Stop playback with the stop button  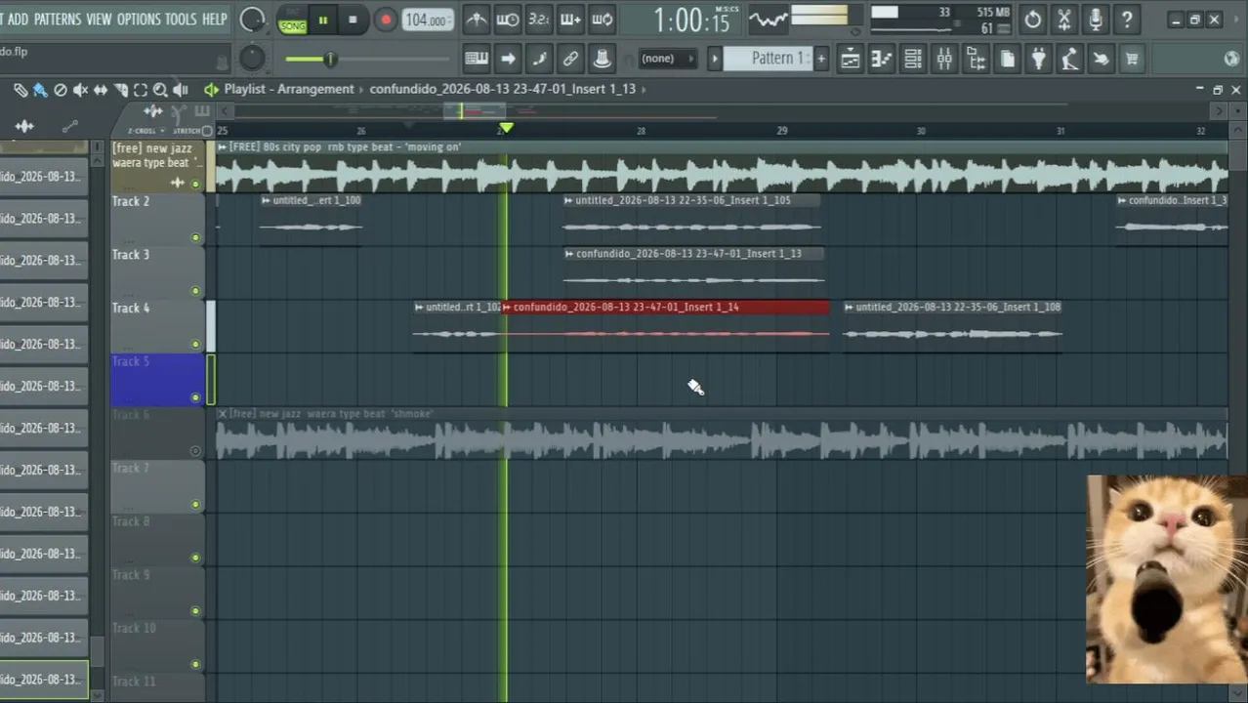tap(353, 20)
